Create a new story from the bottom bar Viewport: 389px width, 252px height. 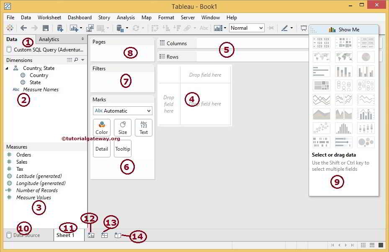point(118,235)
